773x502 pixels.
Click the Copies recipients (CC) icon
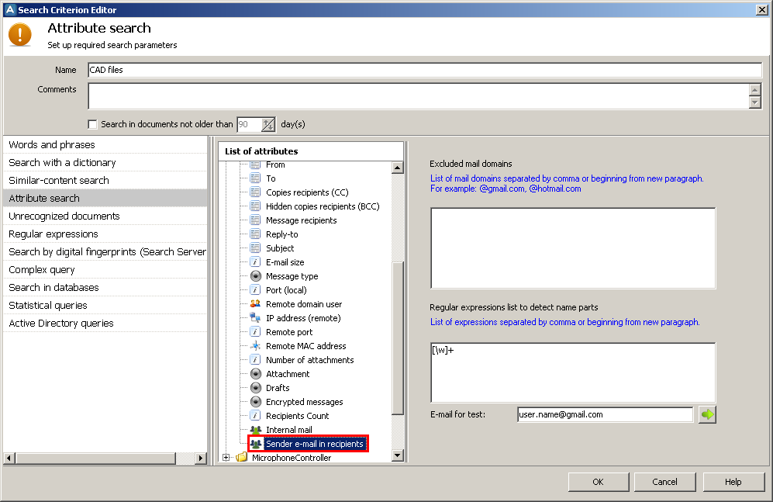(x=255, y=192)
